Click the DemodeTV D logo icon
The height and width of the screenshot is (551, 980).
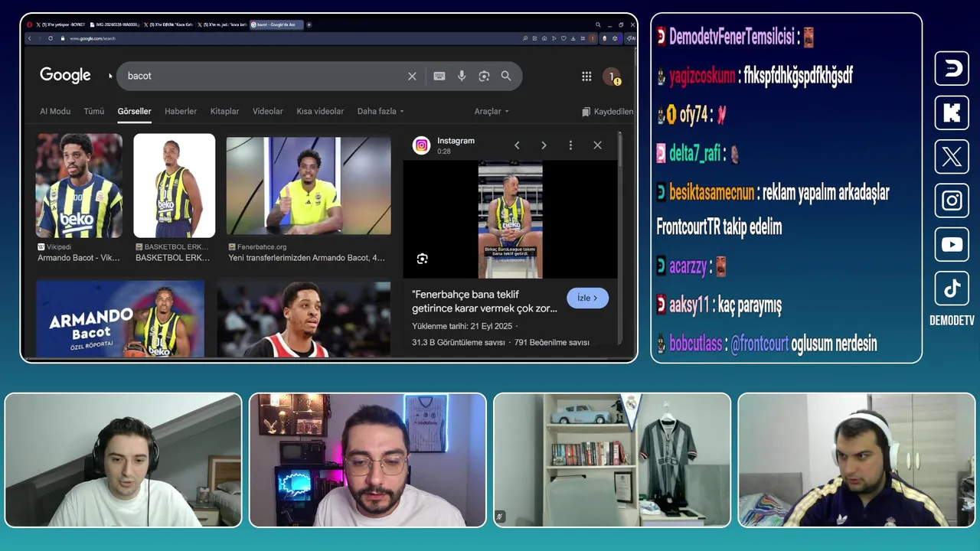(x=952, y=68)
